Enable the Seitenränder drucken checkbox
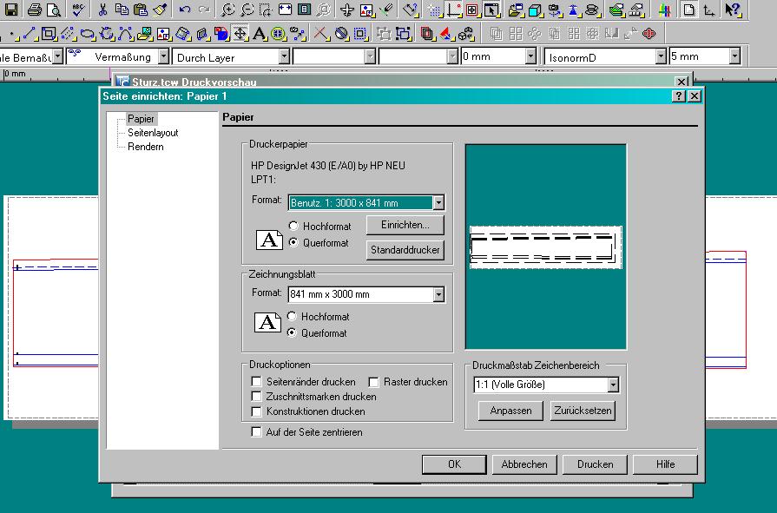This screenshot has height=513, width=777. coord(256,382)
